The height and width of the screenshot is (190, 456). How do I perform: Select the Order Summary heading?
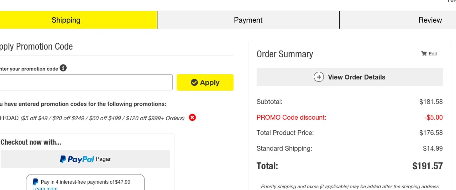(285, 54)
